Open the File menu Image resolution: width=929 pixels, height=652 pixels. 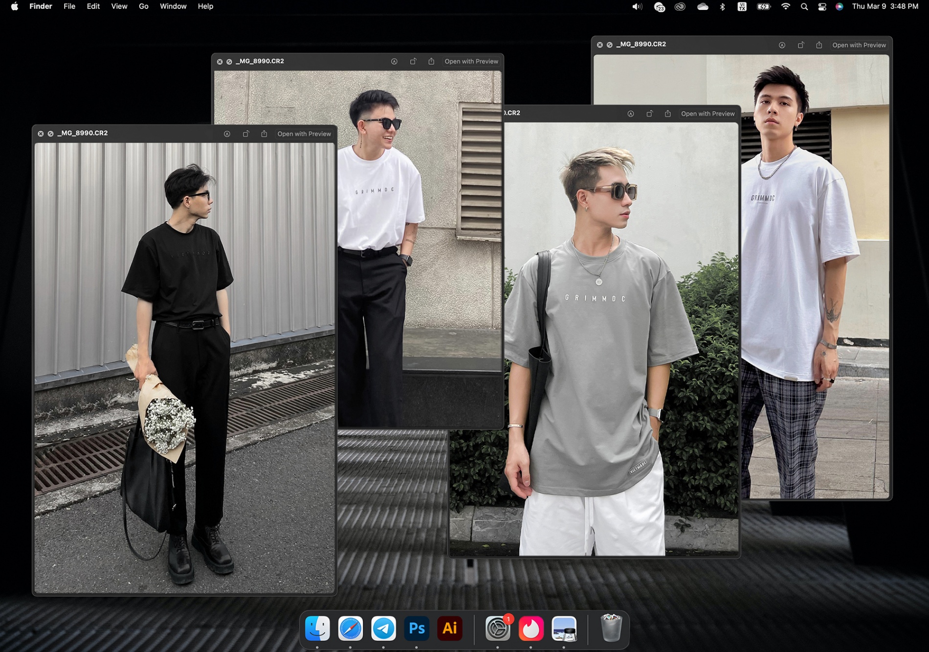pos(69,6)
